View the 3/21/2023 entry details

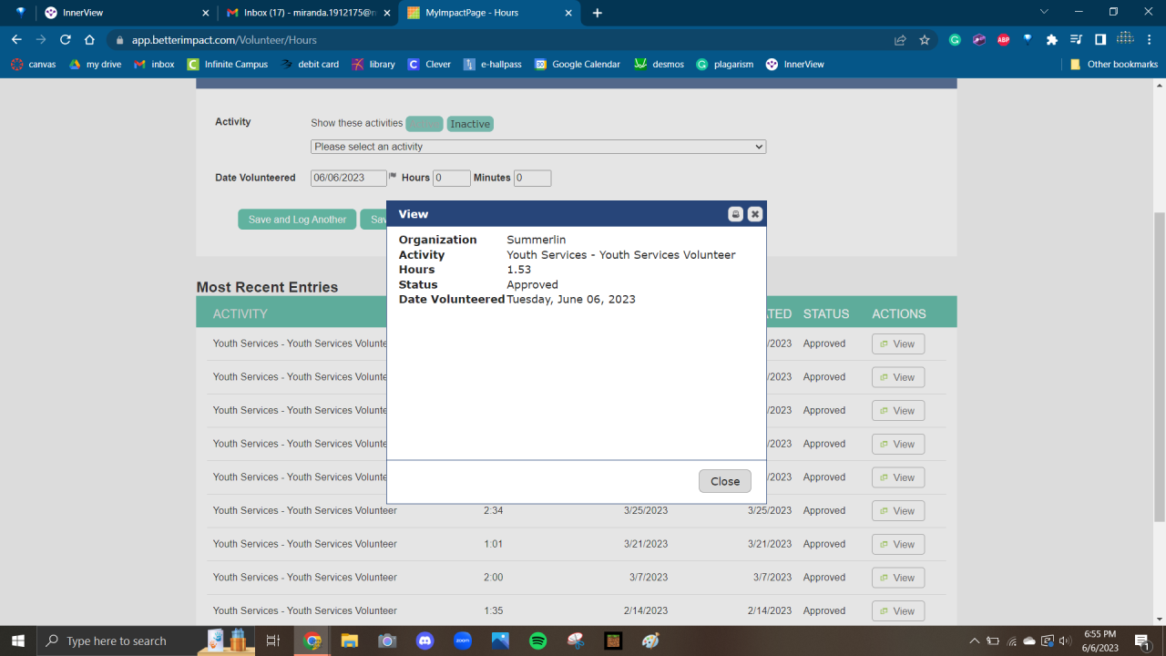point(898,544)
